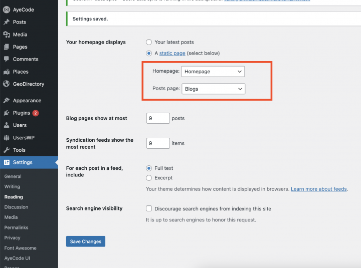Click the Plugins plug icon
The height and width of the screenshot is (268, 361).
point(7,113)
